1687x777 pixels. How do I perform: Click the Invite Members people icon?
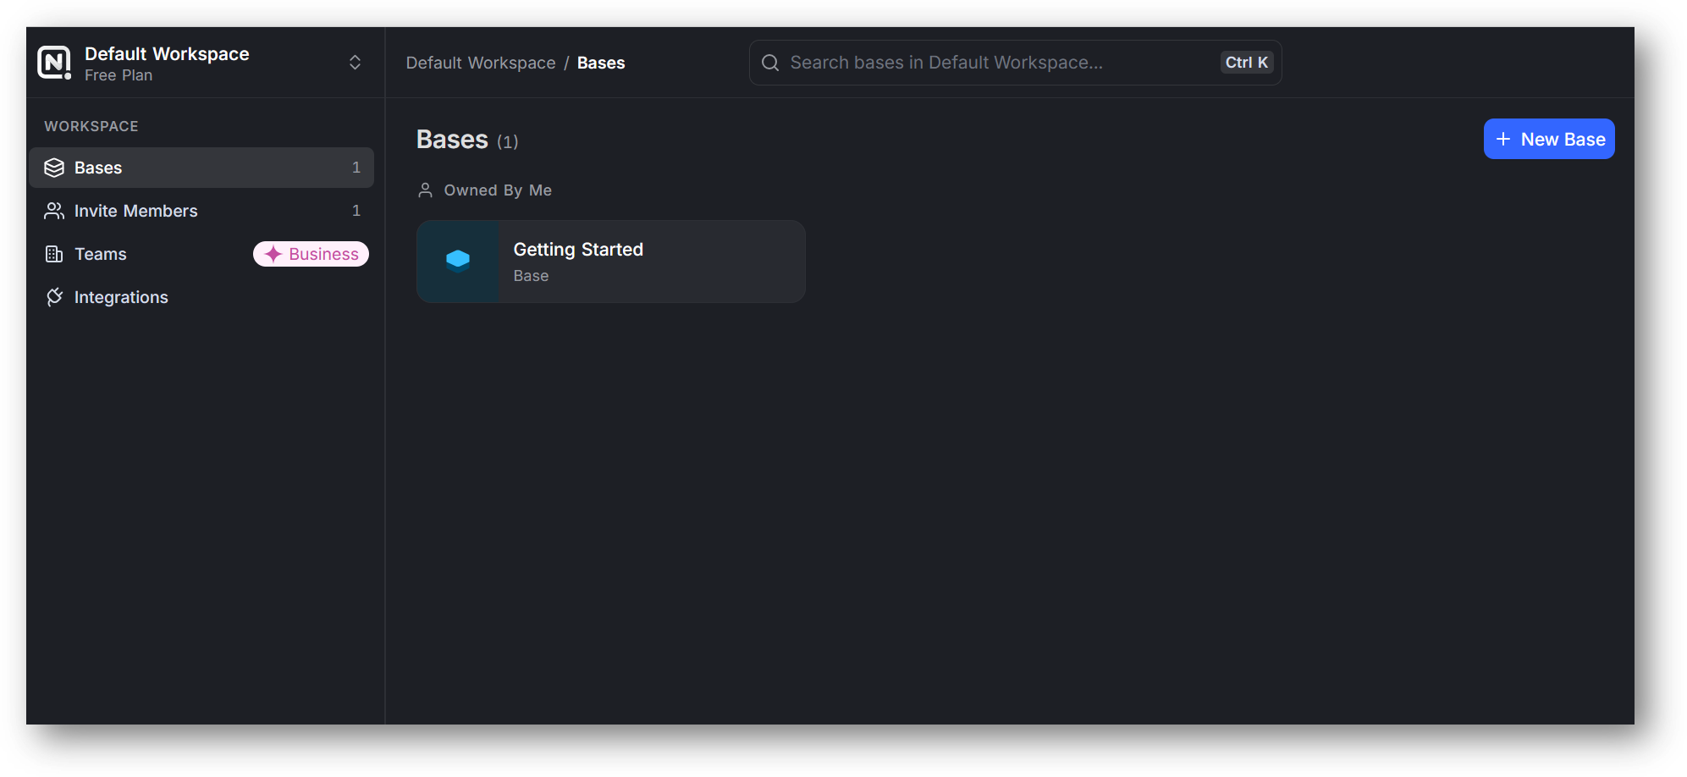coord(54,211)
